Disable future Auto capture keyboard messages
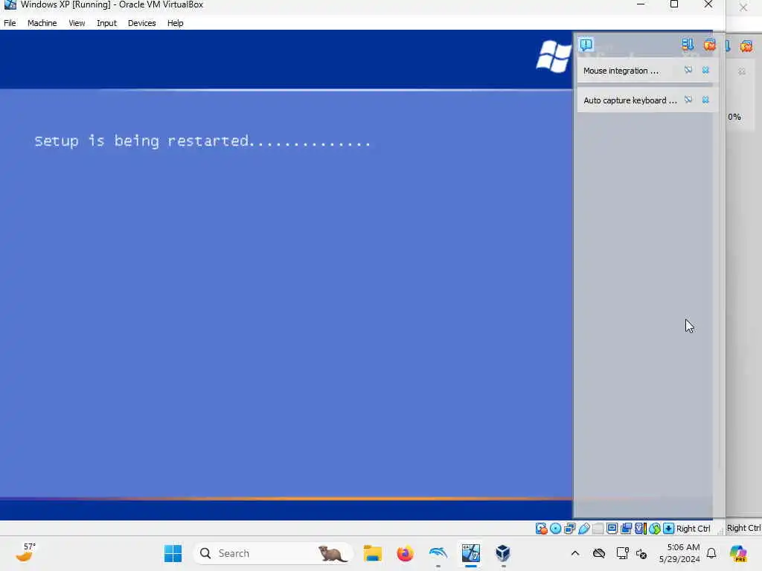This screenshot has width=762, height=571. pyautogui.click(x=688, y=100)
